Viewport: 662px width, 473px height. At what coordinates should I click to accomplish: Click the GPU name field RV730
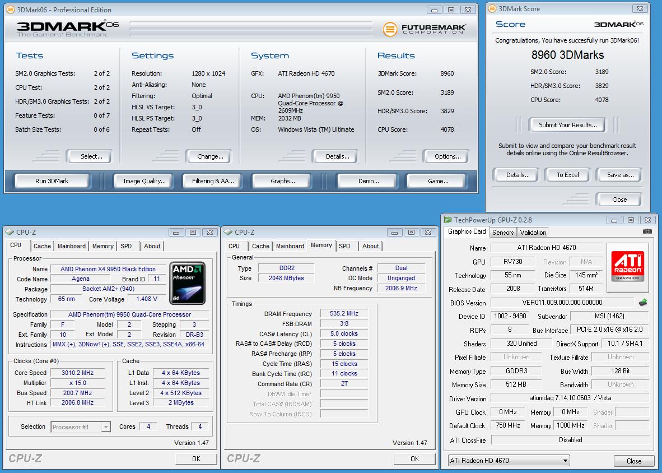pos(512,261)
